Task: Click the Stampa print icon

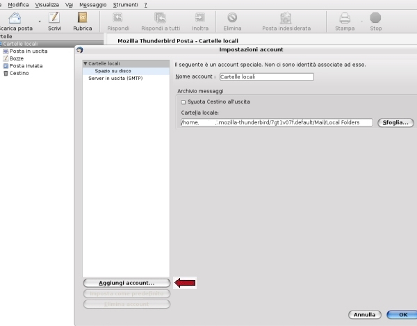Action: [x=345, y=18]
